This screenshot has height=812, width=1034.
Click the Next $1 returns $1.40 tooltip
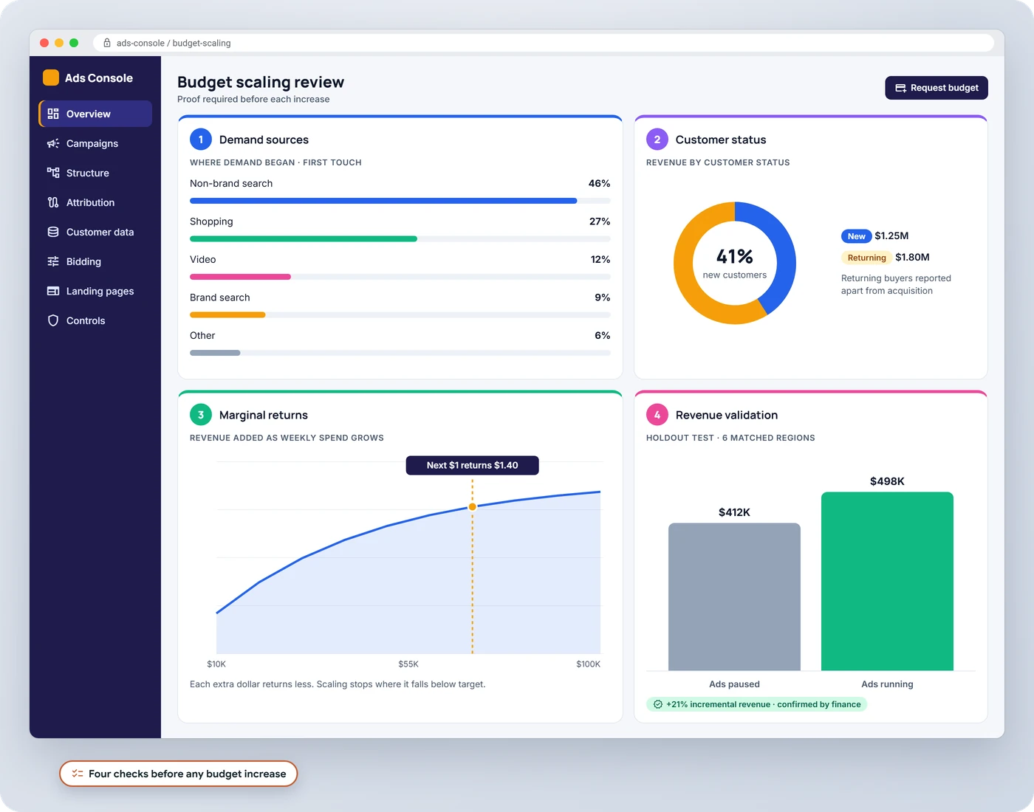[x=473, y=465]
